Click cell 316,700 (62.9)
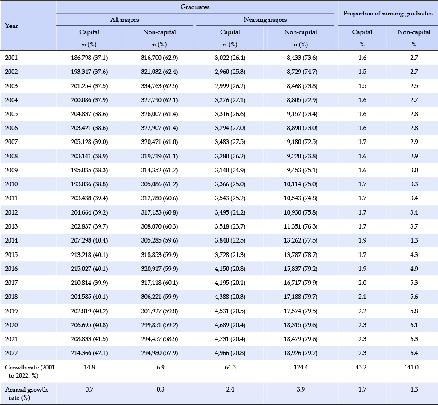 tap(159, 58)
